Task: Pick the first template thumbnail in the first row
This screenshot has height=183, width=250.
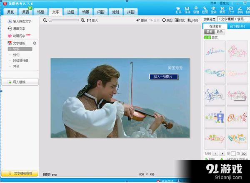Action: [x=215, y=51]
